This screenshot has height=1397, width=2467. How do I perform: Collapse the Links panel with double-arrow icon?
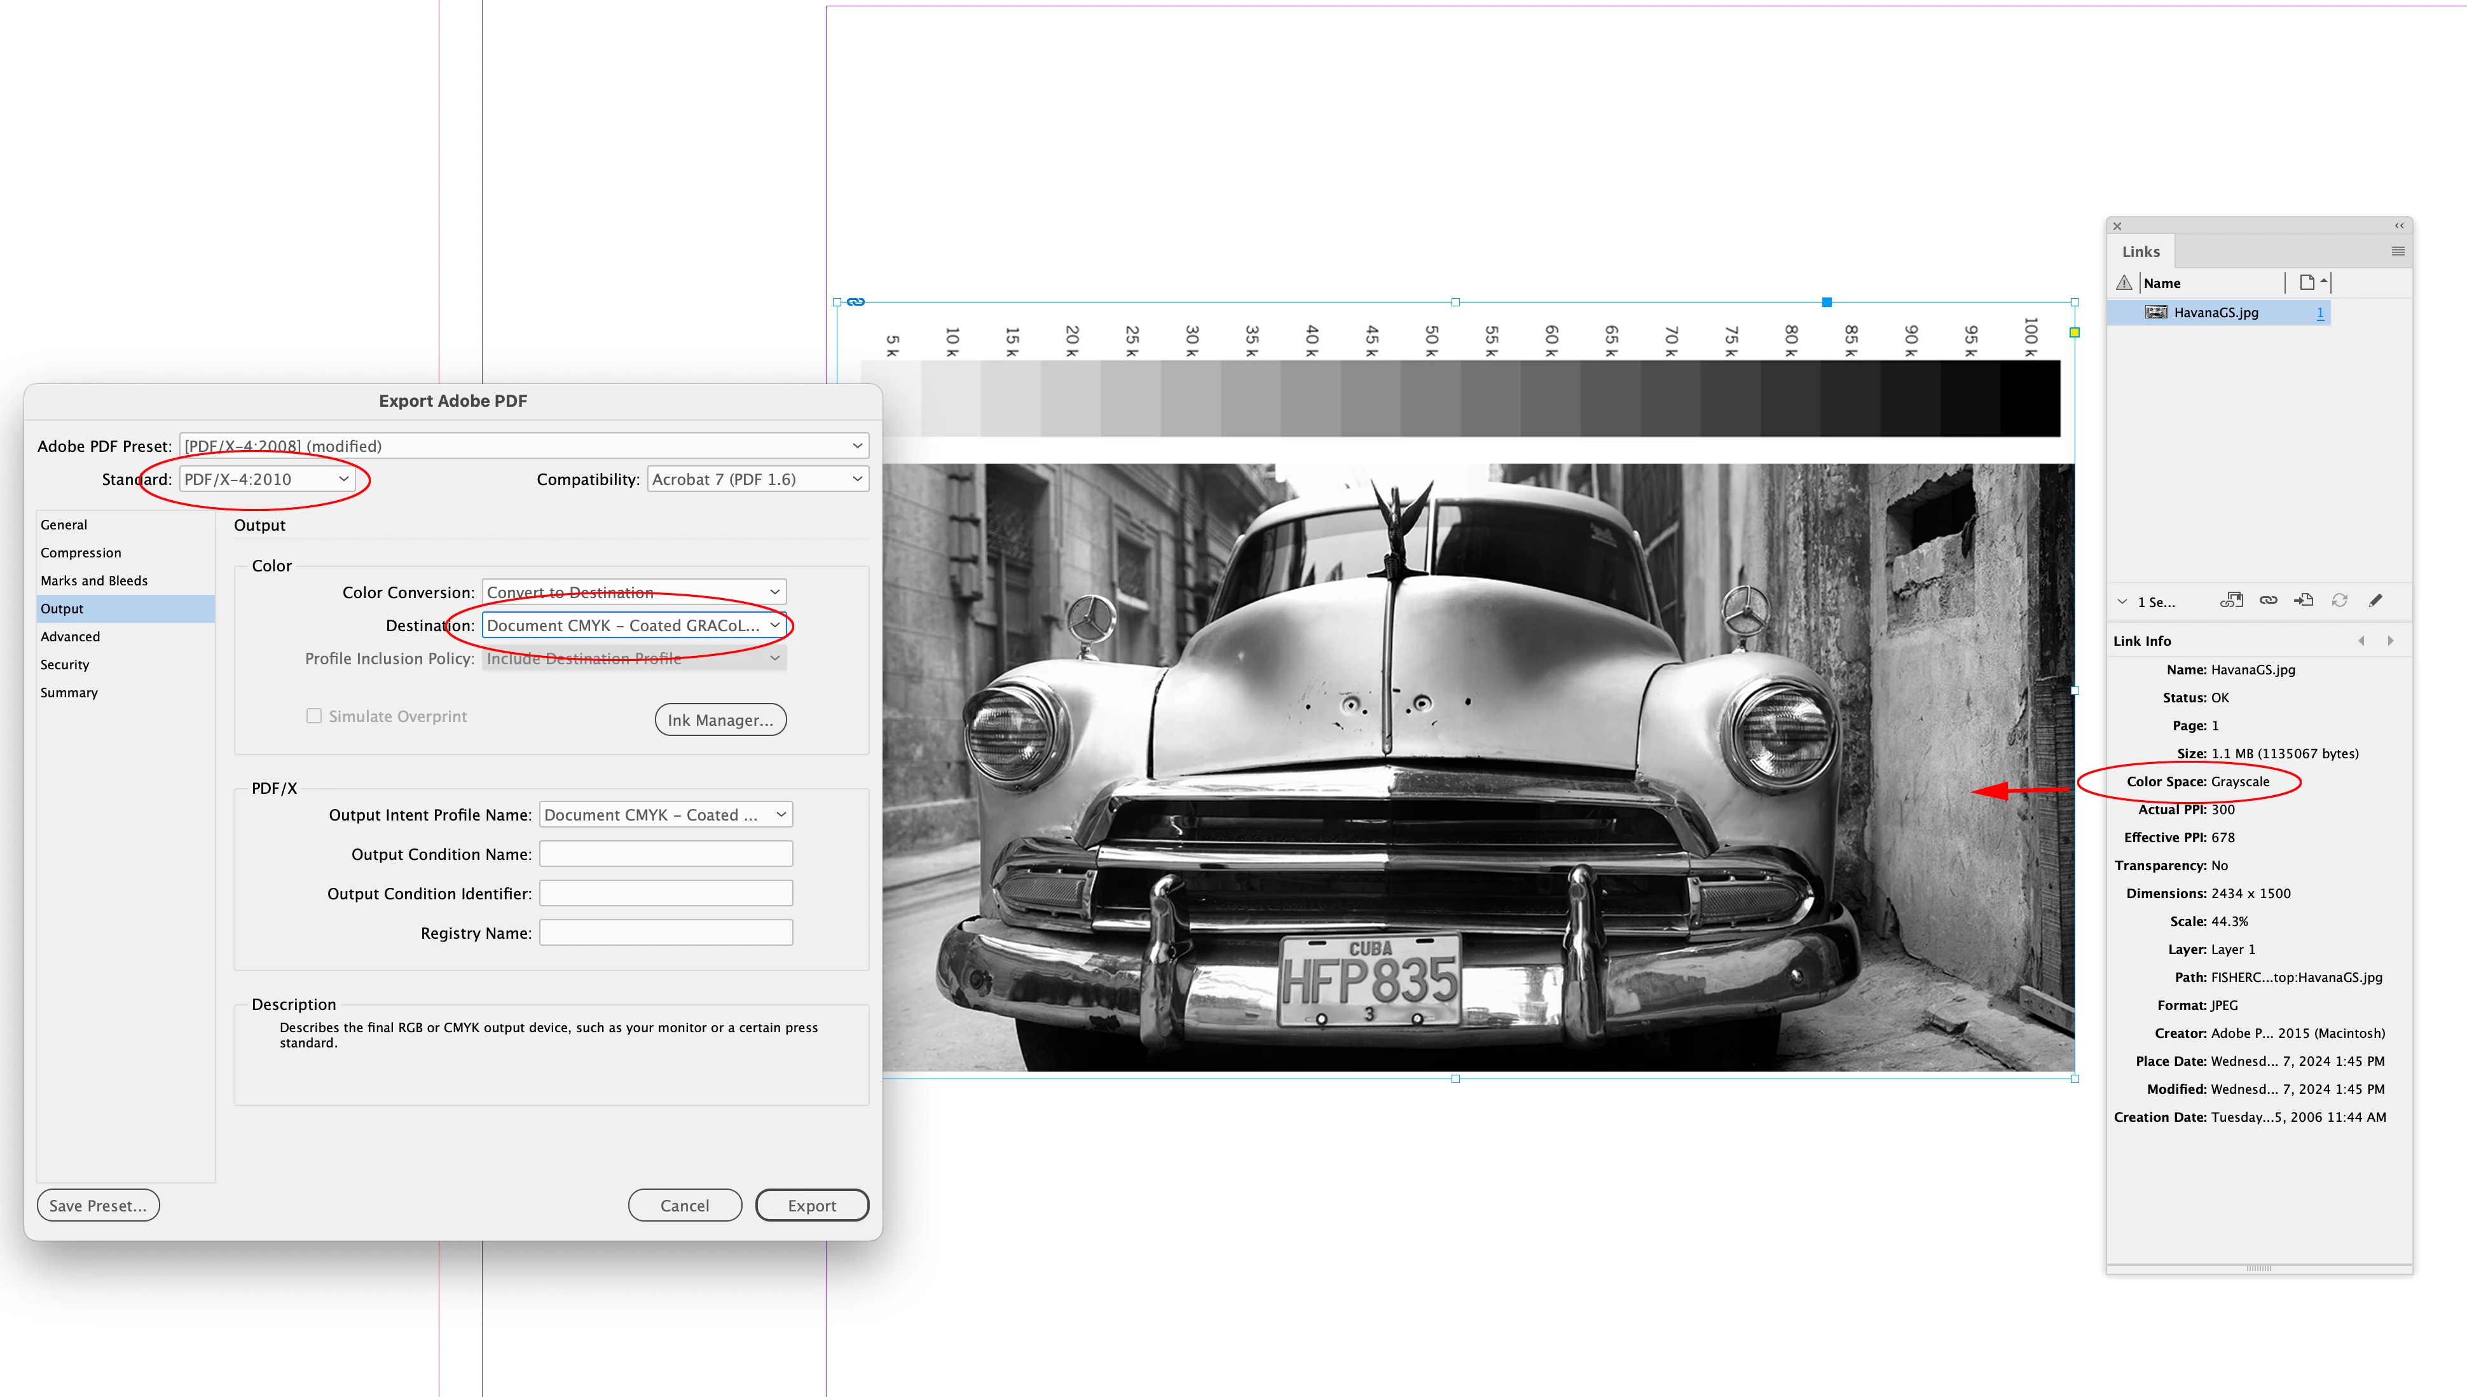[2399, 226]
